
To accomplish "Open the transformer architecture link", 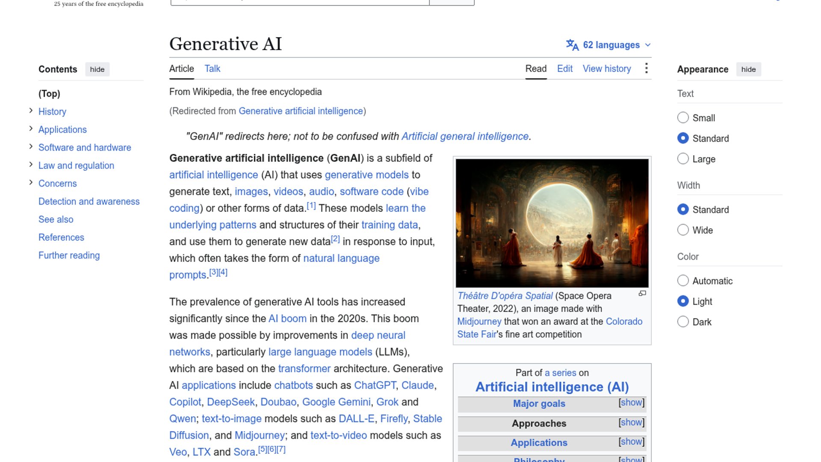I will click(304, 369).
